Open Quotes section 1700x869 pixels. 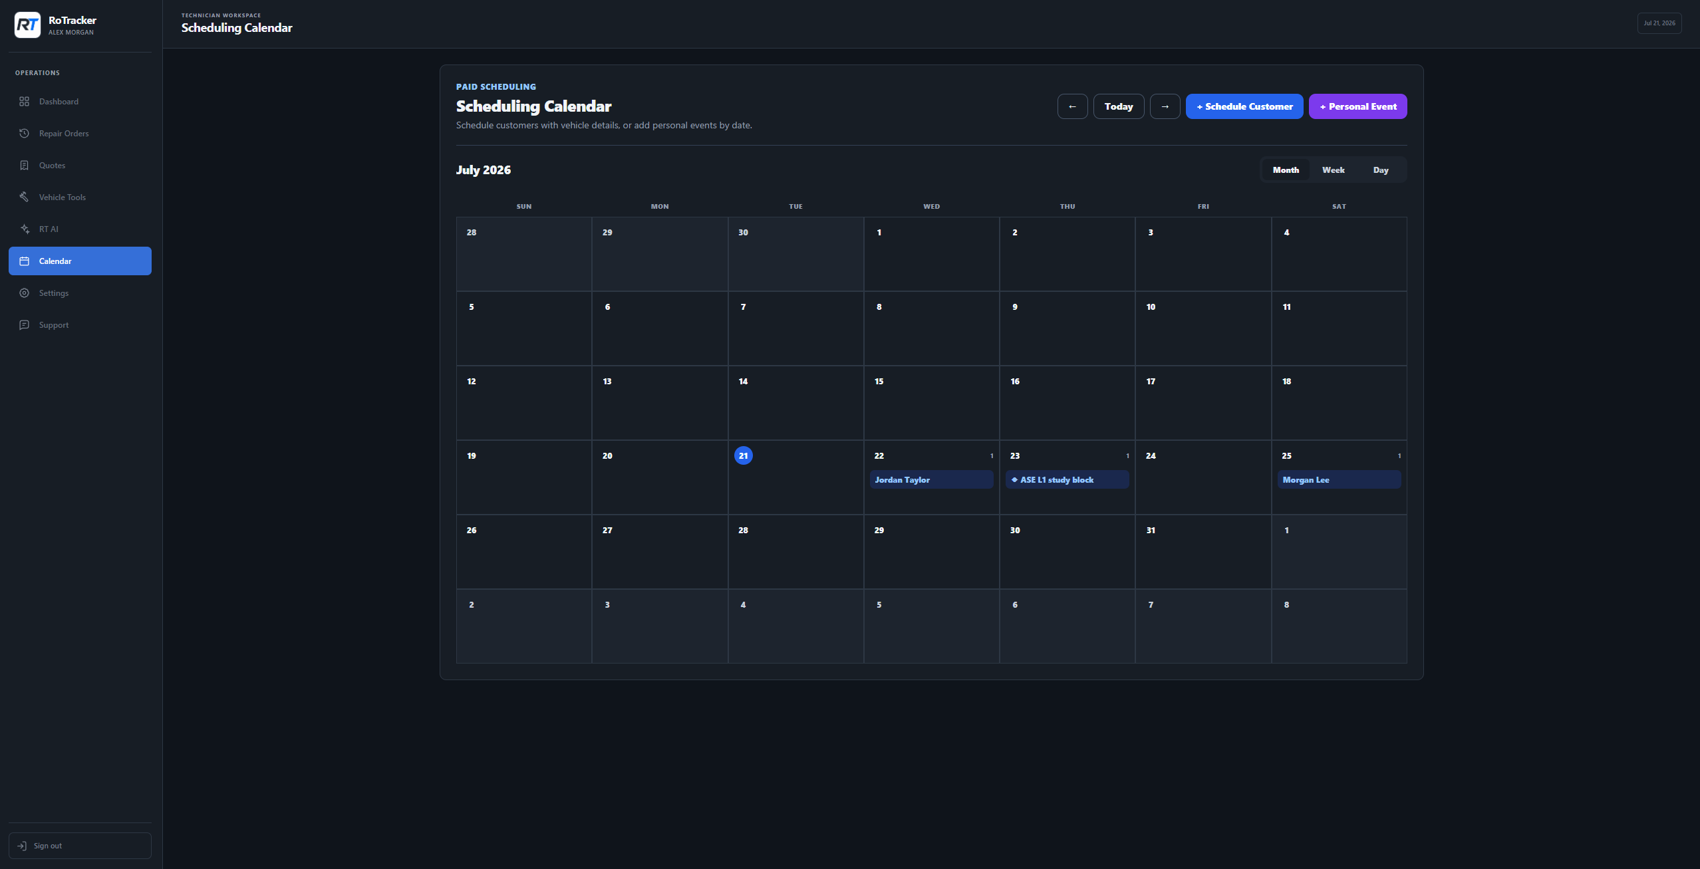(80, 166)
